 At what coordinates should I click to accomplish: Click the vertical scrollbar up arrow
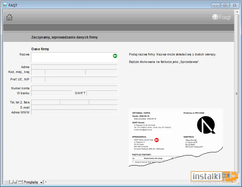coord(237,12)
